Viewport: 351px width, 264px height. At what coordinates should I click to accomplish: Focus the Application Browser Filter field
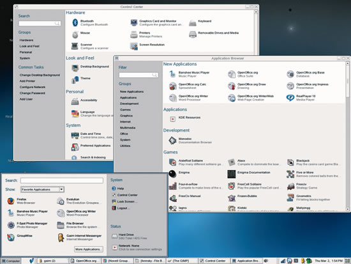tap(138, 75)
